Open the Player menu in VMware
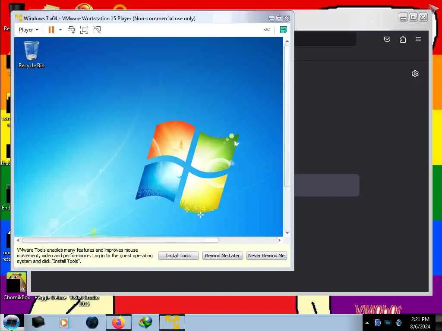The image size is (442, 331). pos(28,30)
